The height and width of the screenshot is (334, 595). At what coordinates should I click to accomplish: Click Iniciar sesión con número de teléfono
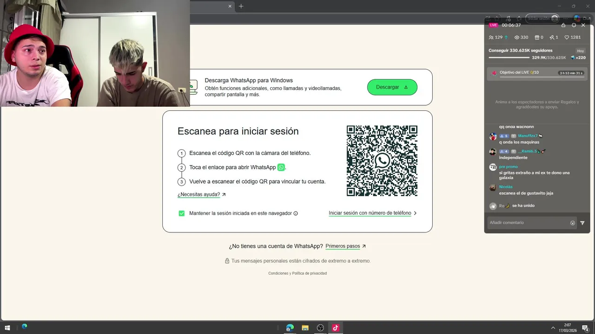(x=370, y=213)
